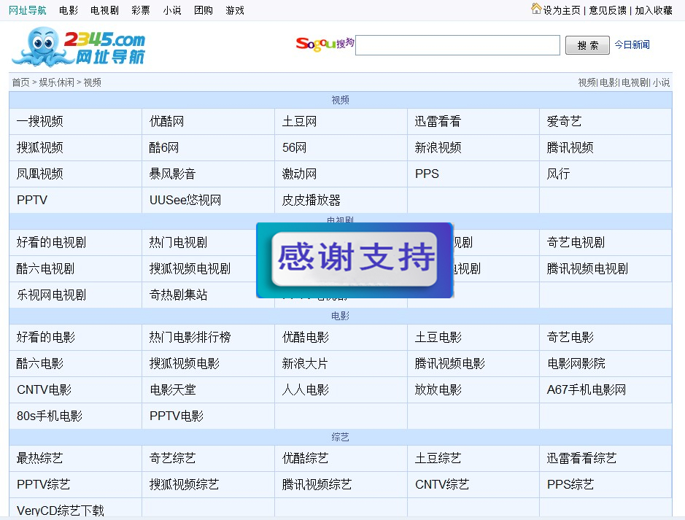Open the 奇艺电视剧 link

click(x=576, y=242)
